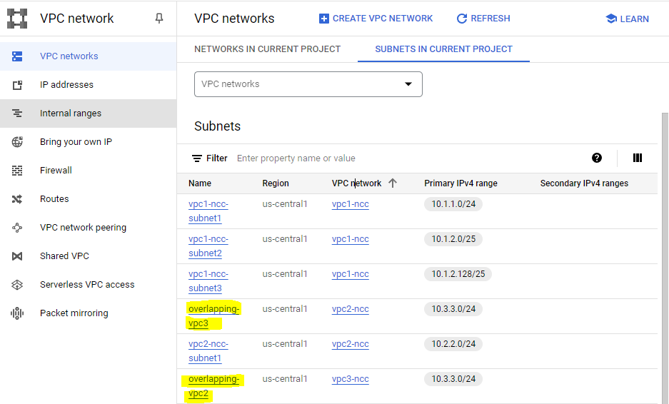Click the Packet mirroring icon
This screenshot has width=669, height=404.
coord(17,313)
